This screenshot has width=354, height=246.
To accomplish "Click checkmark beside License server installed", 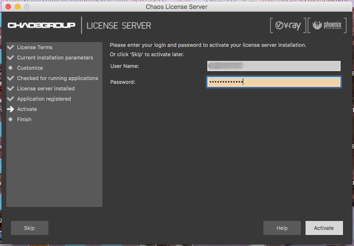I will 11,88.
